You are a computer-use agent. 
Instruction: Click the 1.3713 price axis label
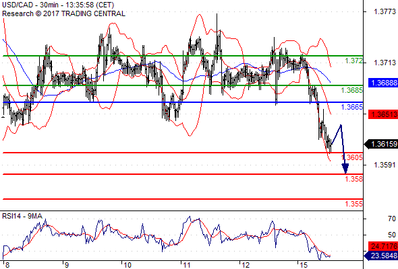[x=385, y=63]
